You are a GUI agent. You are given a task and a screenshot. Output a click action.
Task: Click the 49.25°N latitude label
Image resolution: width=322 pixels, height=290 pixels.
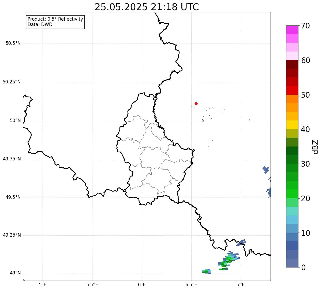click(12, 235)
